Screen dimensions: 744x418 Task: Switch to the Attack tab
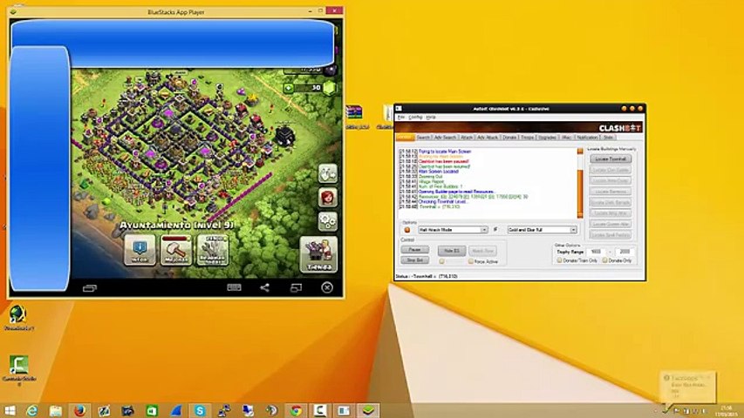click(467, 138)
